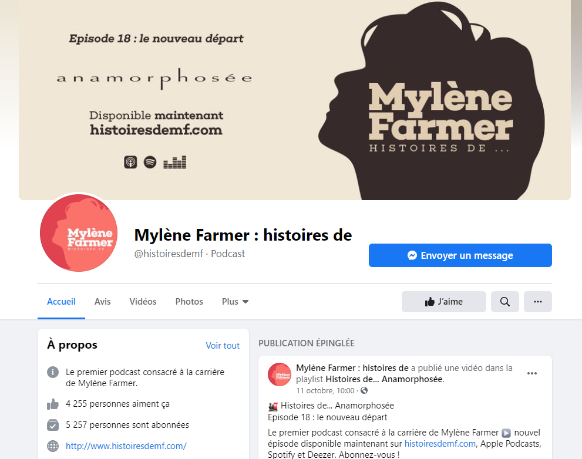The image size is (582, 459).
Task: Open the Vidéos tab
Action: pos(143,302)
